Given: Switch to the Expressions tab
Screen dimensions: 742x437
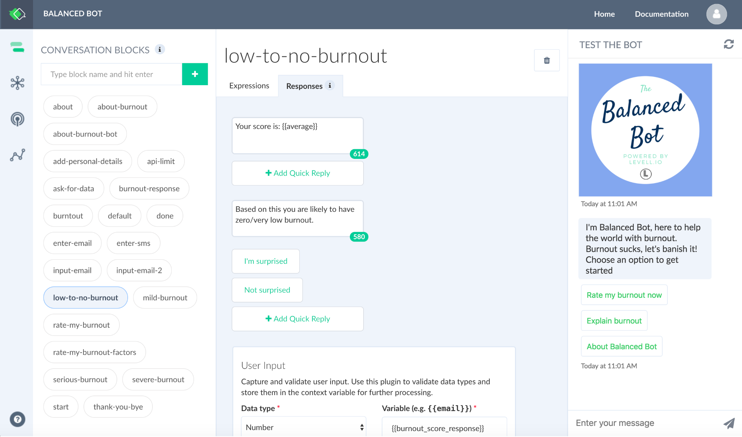Looking at the screenshot, I should [249, 86].
